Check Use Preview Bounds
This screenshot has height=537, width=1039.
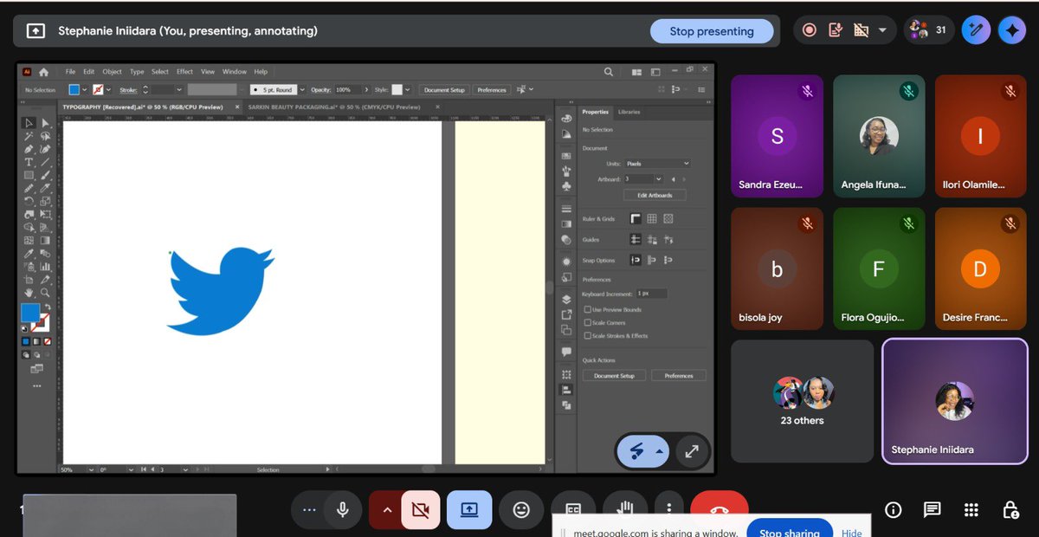click(588, 309)
